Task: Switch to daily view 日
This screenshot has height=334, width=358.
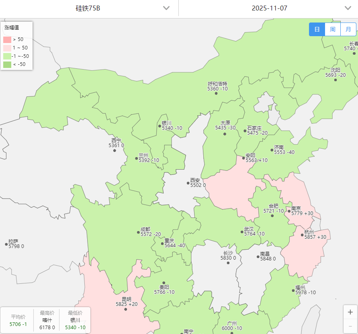Action: click(317, 29)
